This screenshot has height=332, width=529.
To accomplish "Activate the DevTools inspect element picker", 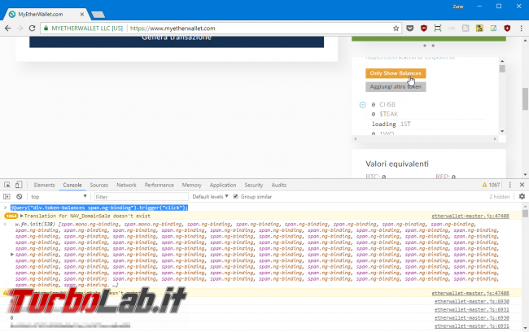I will [7, 185].
